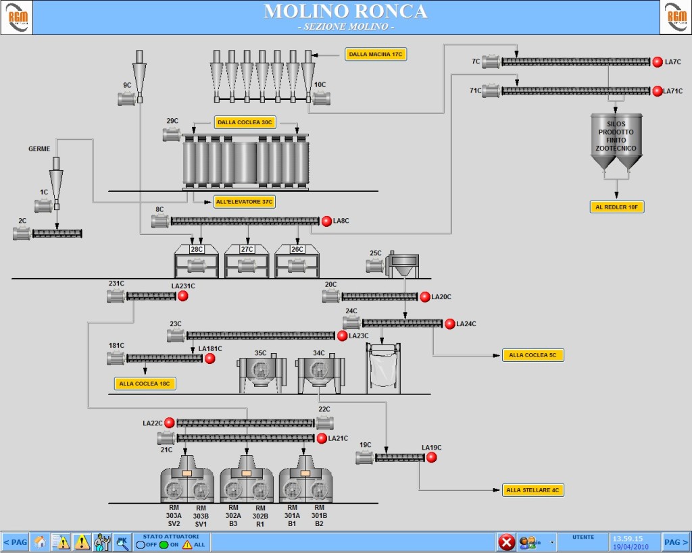692x553 pixels.
Task: Follow the DALLA MACINA 17C link
Action: tap(376, 54)
